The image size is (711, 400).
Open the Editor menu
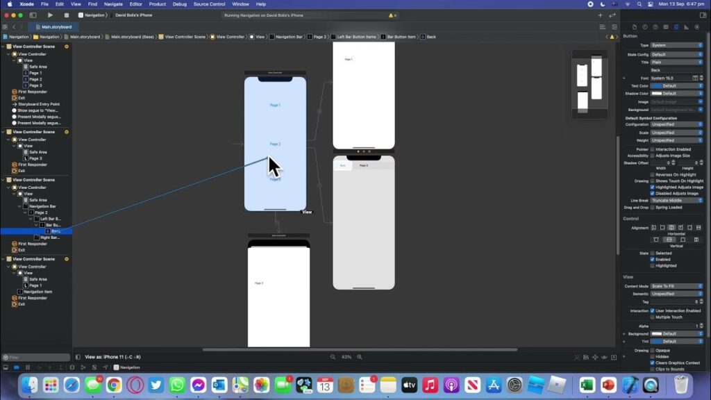(135, 4)
